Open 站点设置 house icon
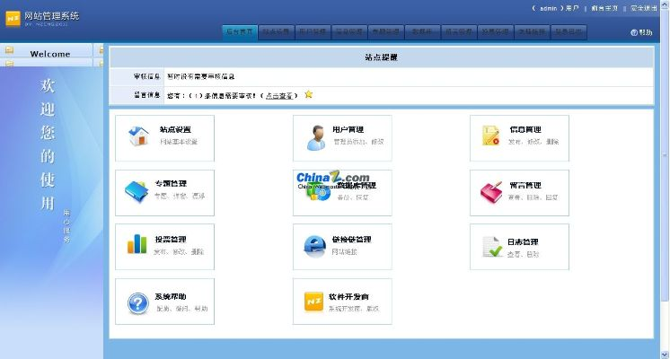This screenshot has height=359, width=670. (x=138, y=136)
